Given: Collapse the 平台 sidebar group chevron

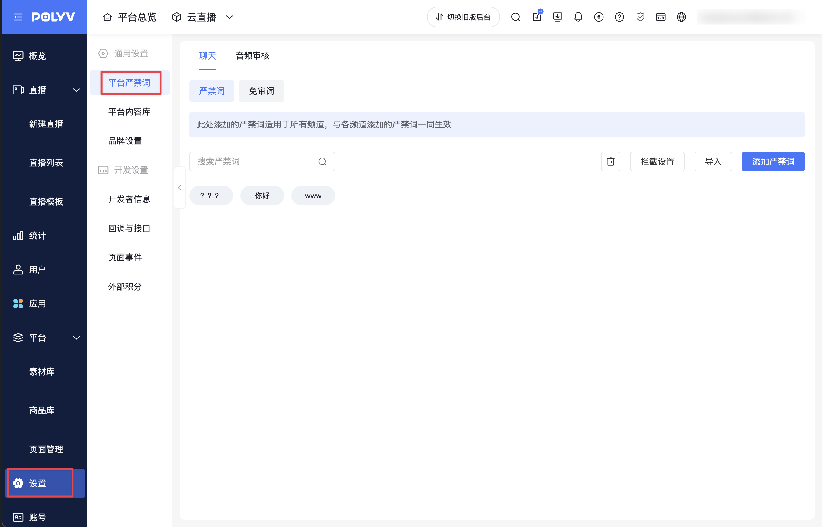Looking at the screenshot, I should pyautogui.click(x=76, y=338).
